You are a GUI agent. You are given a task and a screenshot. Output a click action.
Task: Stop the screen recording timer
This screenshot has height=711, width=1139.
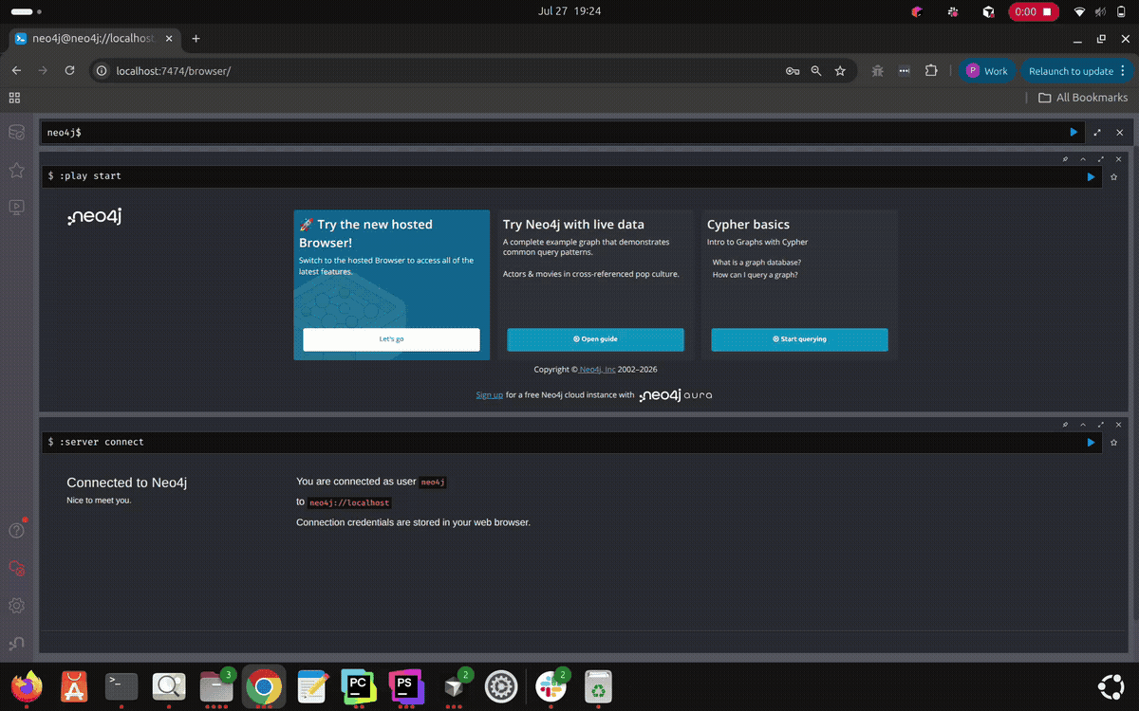pyautogui.click(x=1034, y=11)
